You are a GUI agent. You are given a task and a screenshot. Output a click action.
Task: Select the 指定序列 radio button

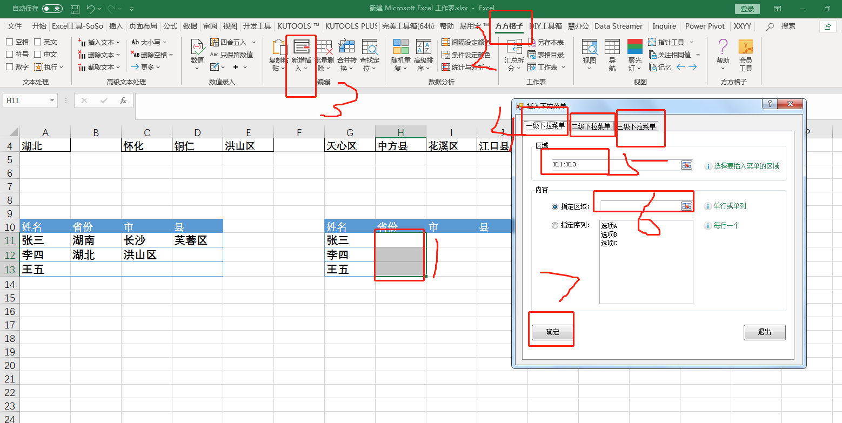pos(554,226)
